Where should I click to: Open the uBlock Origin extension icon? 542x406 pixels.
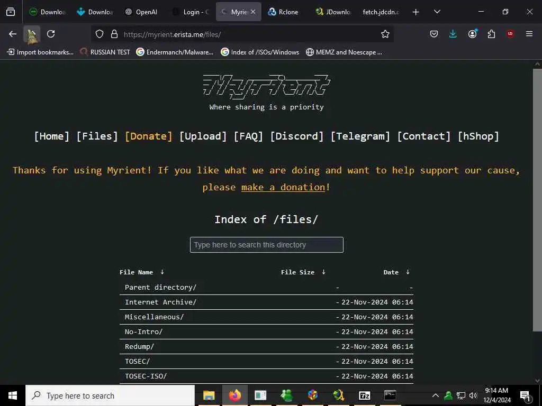click(510, 34)
